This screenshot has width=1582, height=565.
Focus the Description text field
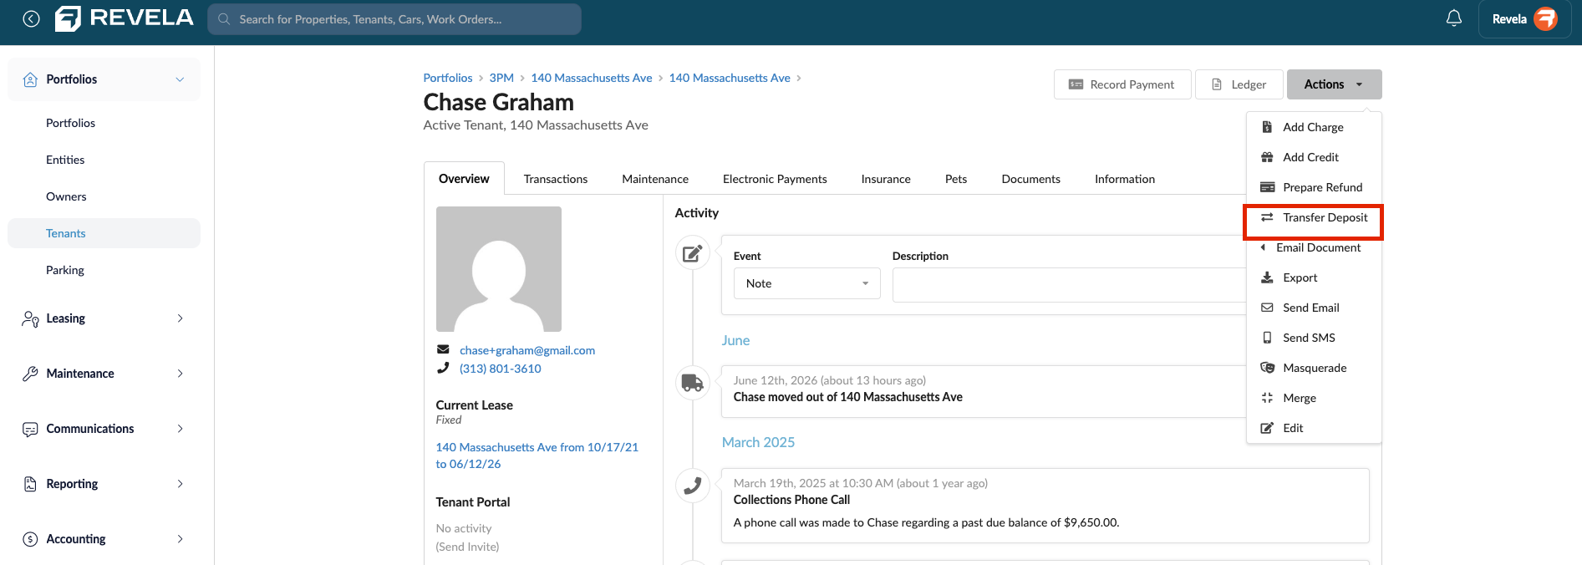[1069, 285]
